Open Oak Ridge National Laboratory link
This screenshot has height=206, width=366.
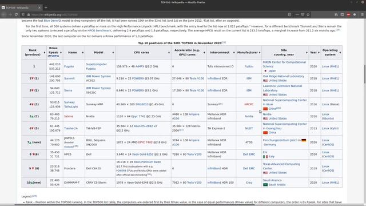(x=284, y=76)
